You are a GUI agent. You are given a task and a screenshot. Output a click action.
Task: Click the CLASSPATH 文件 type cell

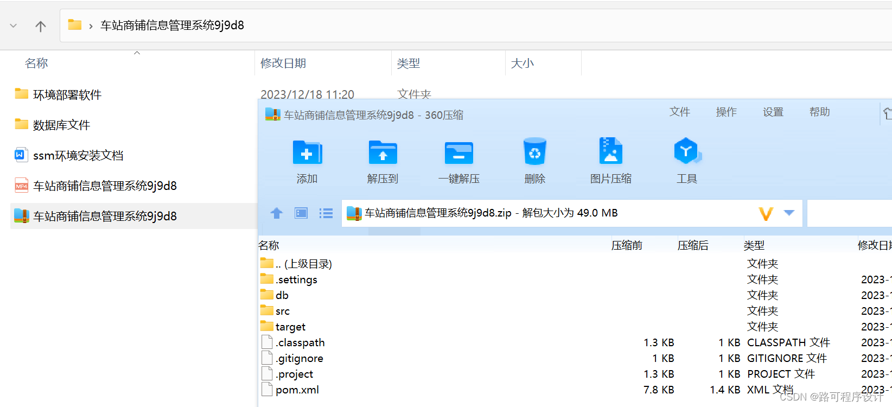(788, 342)
